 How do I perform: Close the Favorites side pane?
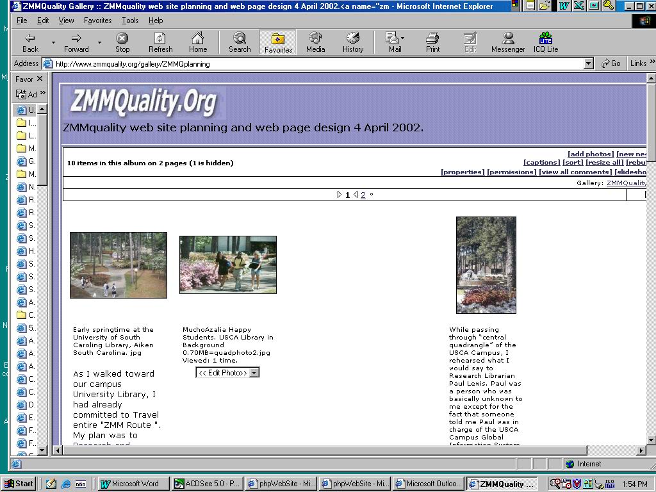[x=40, y=79]
